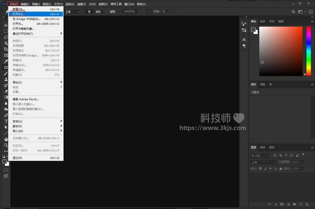Viewport: 315px width, 209px height.
Task: Open the Brush Settings collapsed panel icon
Action: tap(244, 24)
